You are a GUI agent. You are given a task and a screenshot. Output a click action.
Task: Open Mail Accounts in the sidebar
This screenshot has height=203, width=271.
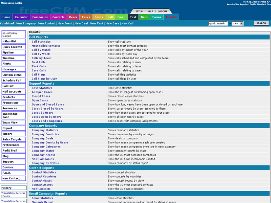click(14, 91)
